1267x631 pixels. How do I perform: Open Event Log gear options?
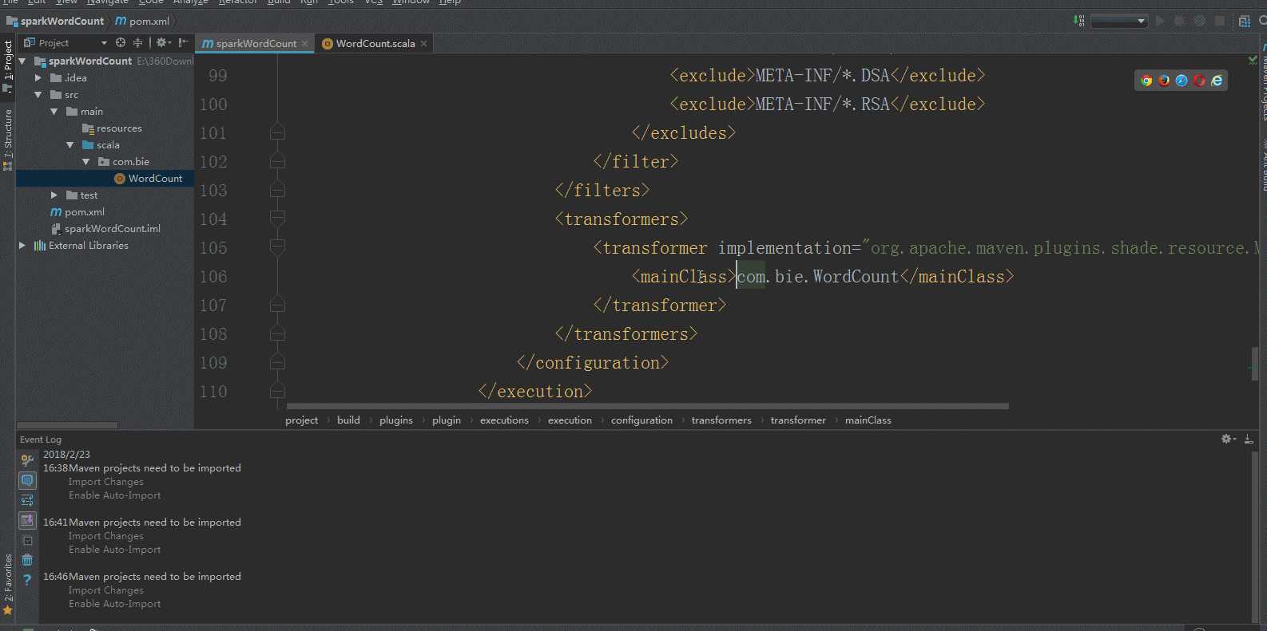(x=1229, y=440)
